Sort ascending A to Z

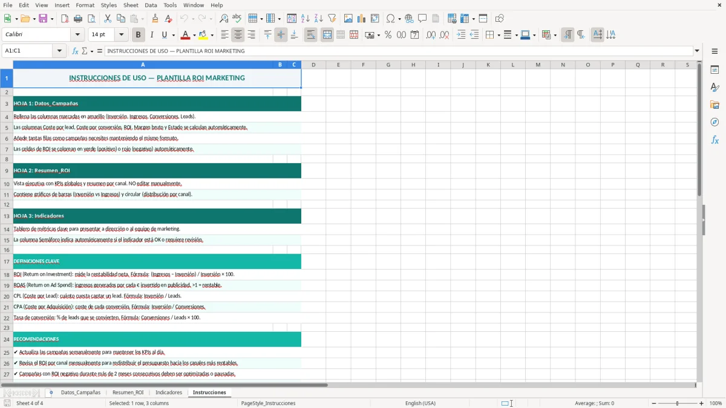(x=306, y=19)
